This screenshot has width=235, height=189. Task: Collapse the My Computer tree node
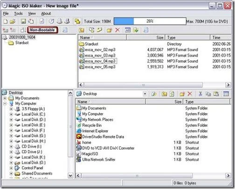(x=5, y=103)
